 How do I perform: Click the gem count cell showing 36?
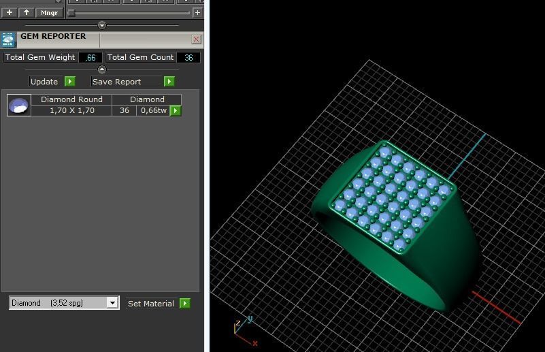click(125, 110)
